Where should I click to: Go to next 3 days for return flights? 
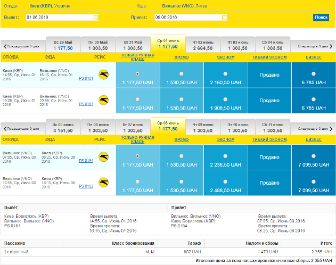[x=313, y=128]
